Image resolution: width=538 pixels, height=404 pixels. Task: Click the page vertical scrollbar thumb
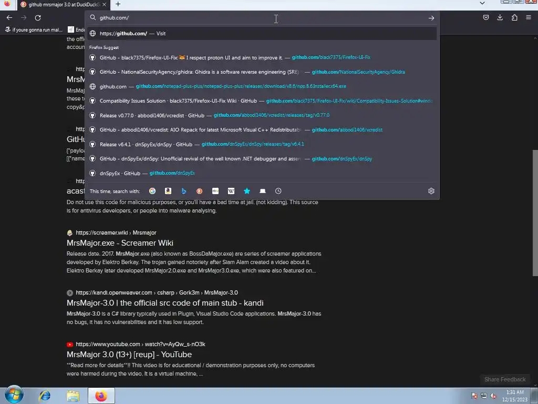coord(535,213)
